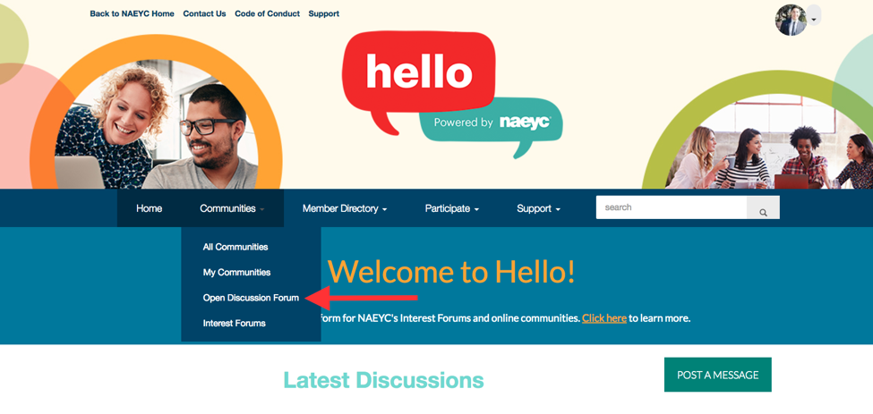Follow the Back to NAEYC Home link
This screenshot has height=414, width=873.
click(x=132, y=14)
